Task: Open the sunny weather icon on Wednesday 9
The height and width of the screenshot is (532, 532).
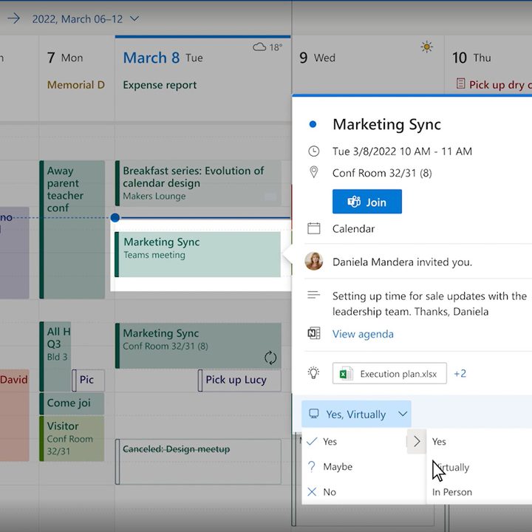Action: pos(427,47)
